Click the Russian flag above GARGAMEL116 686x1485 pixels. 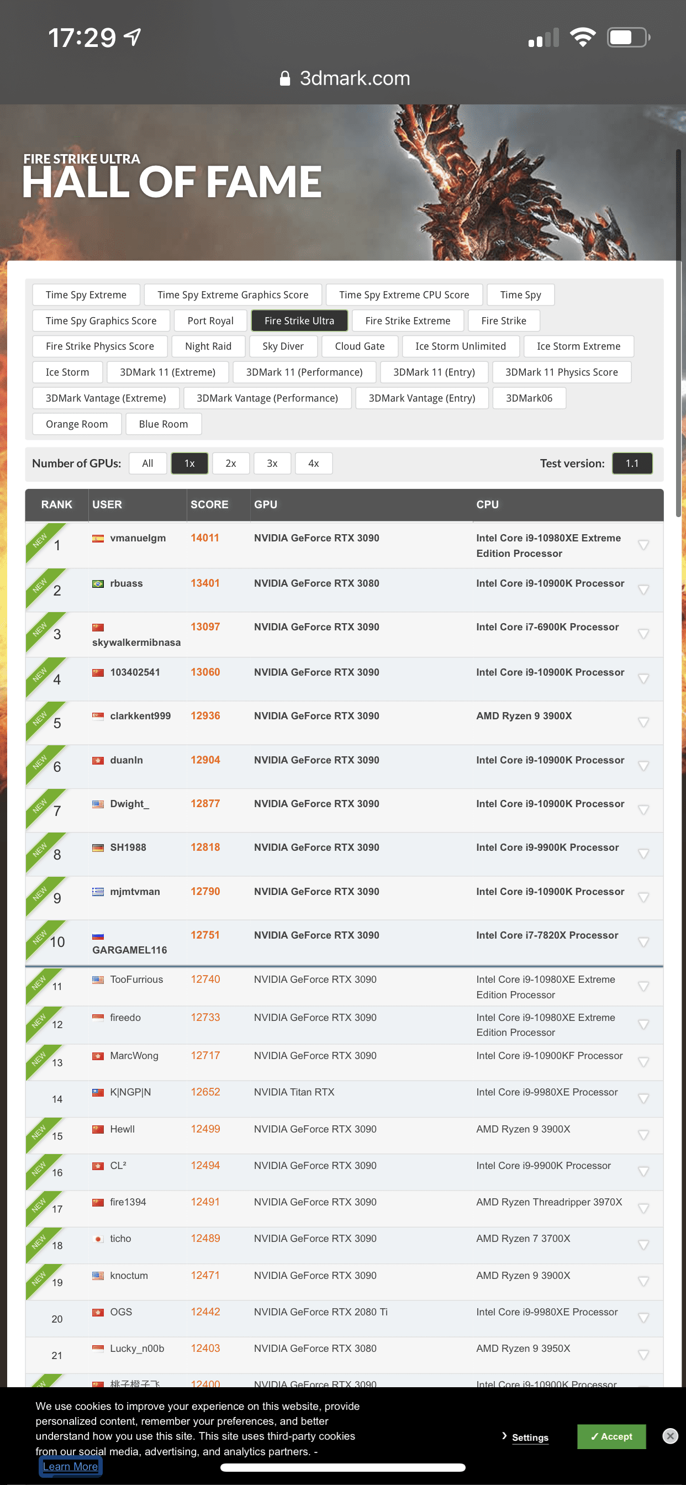coord(98,936)
